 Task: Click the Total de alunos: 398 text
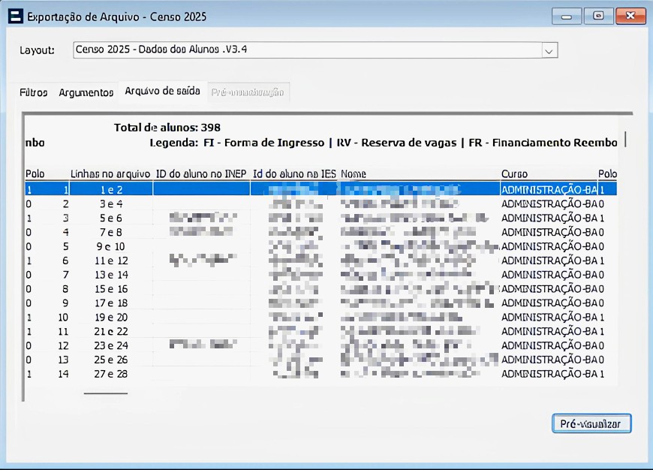click(167, 128)
